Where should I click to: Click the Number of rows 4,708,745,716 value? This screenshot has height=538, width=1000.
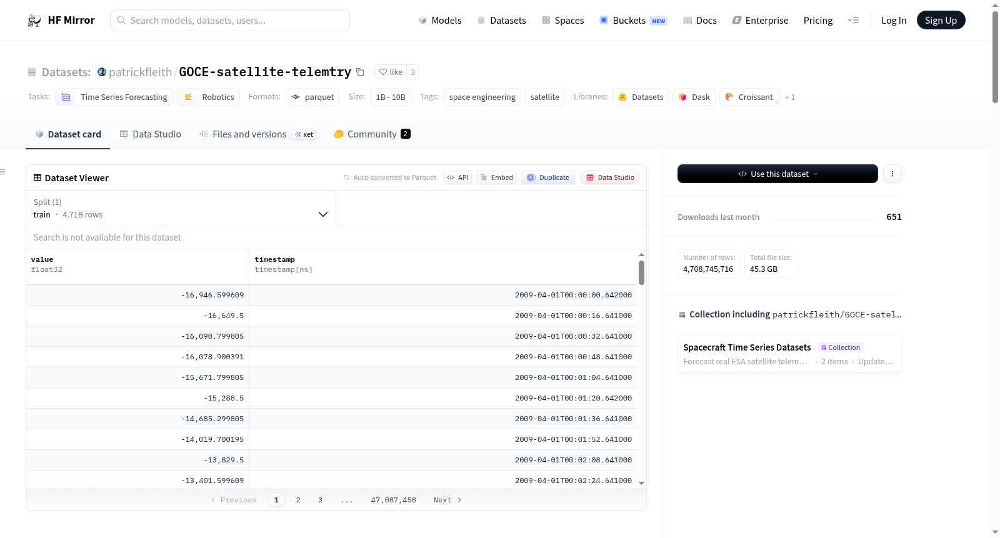(708, 269)
